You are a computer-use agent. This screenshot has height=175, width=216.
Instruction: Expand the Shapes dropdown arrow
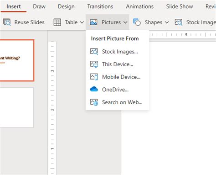click(167, 22)
